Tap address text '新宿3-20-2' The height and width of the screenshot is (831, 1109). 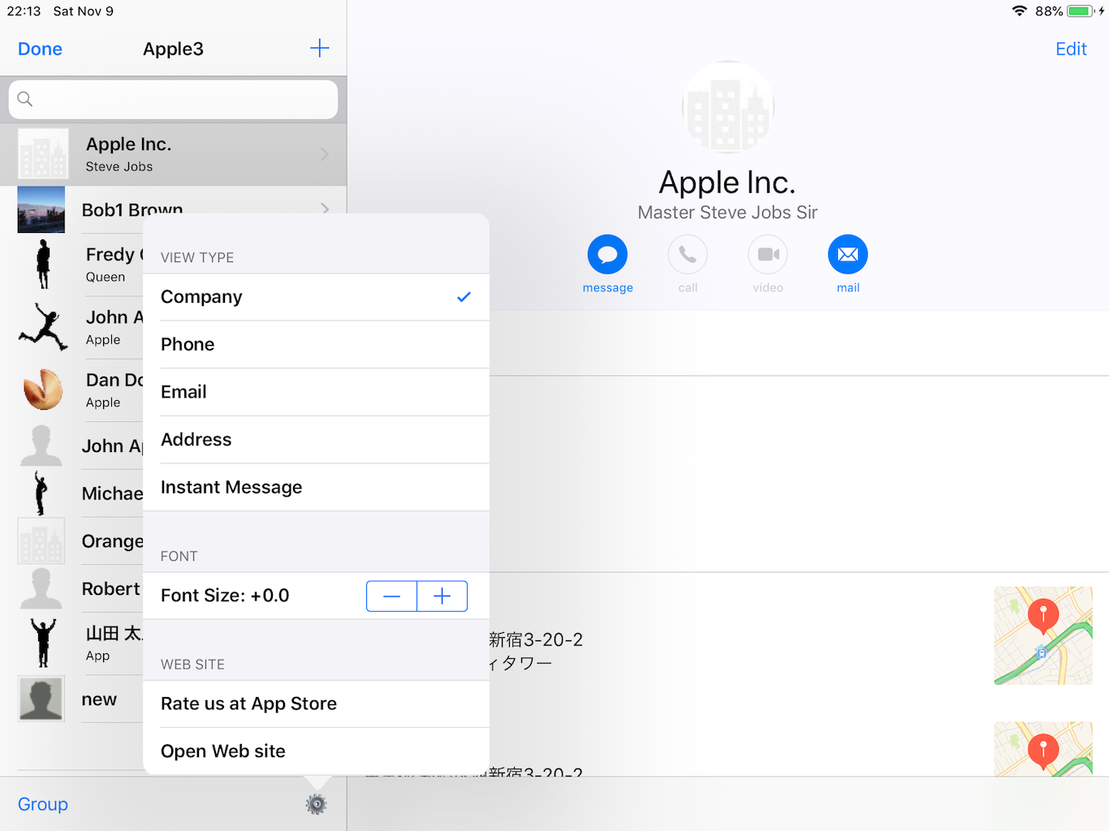[536, 639]
